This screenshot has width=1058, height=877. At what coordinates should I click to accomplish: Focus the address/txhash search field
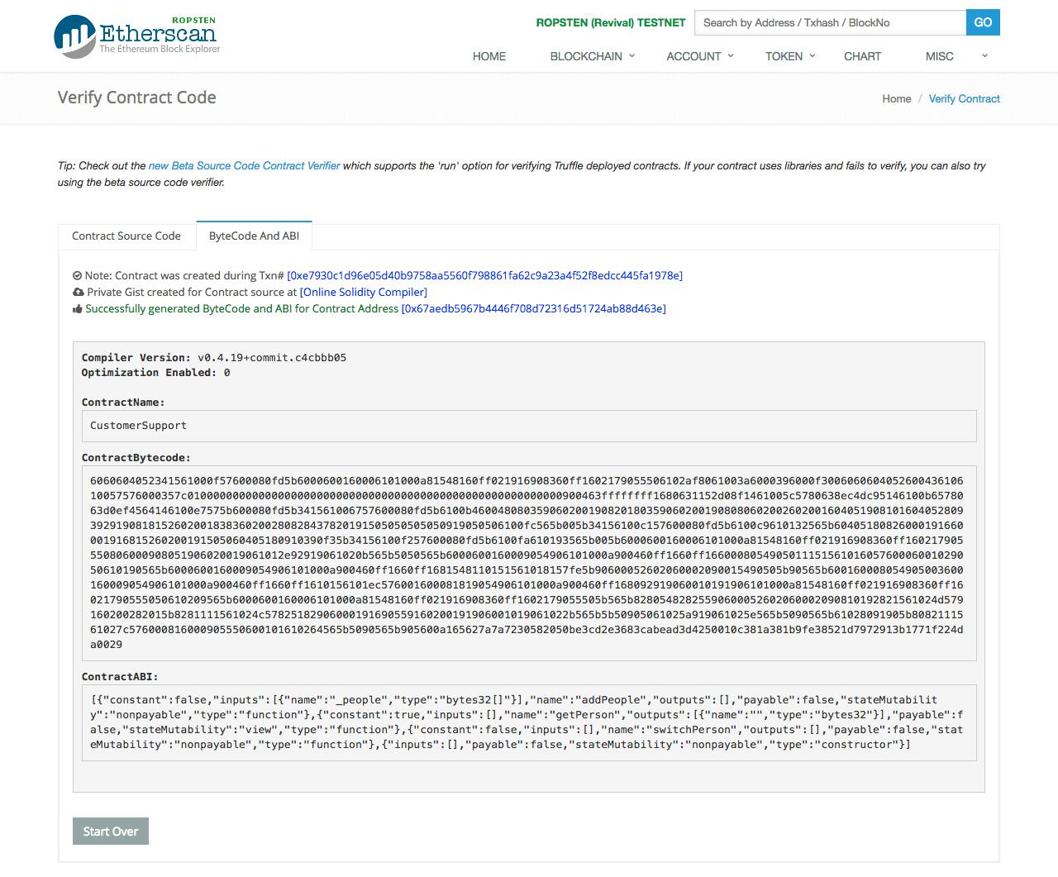tap(830, 22)
